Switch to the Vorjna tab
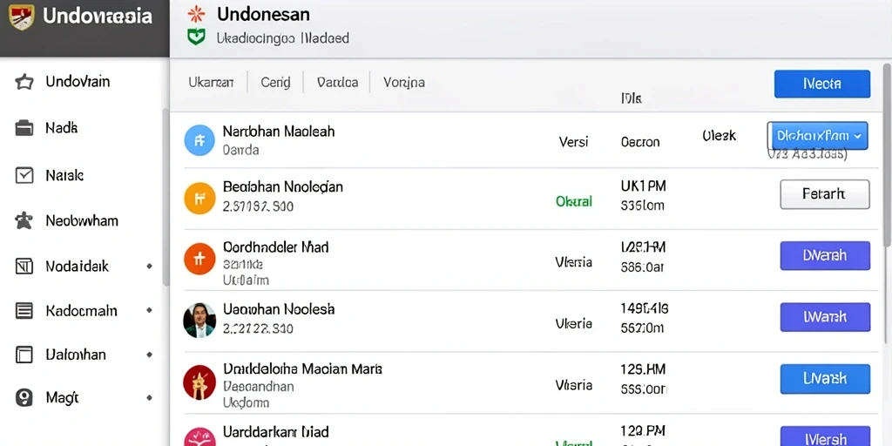This screenshot has height=446, width=892. coord(404,83)
